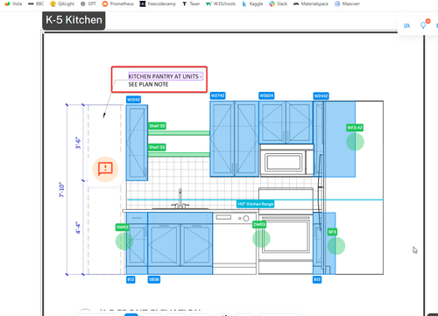Open the Taxer bookmark

[x=191, y=4]
